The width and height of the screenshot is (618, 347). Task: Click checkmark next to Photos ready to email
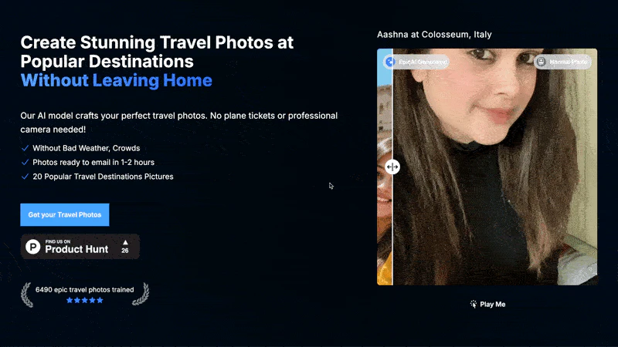pyautogui.click(x=25, y=162)
